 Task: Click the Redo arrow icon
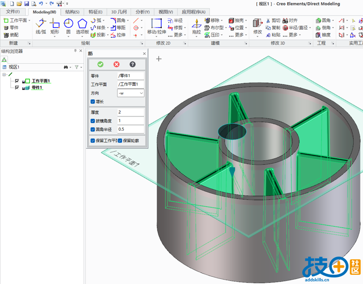51,3
